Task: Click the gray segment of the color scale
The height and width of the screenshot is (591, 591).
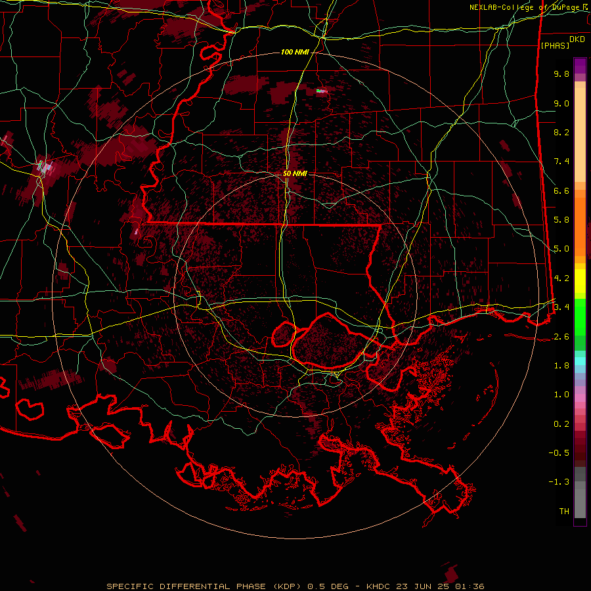Action: coord(580,492)
